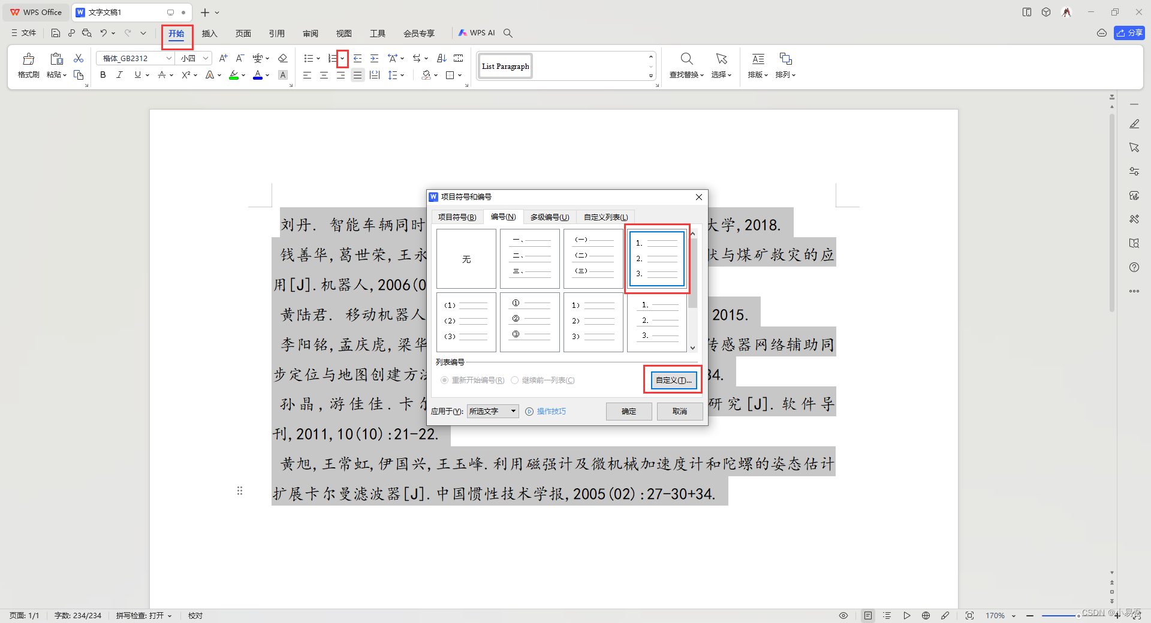Click the Format Painter brush icon
Viewport: 1151px width, 623px height.
(28, 59)
